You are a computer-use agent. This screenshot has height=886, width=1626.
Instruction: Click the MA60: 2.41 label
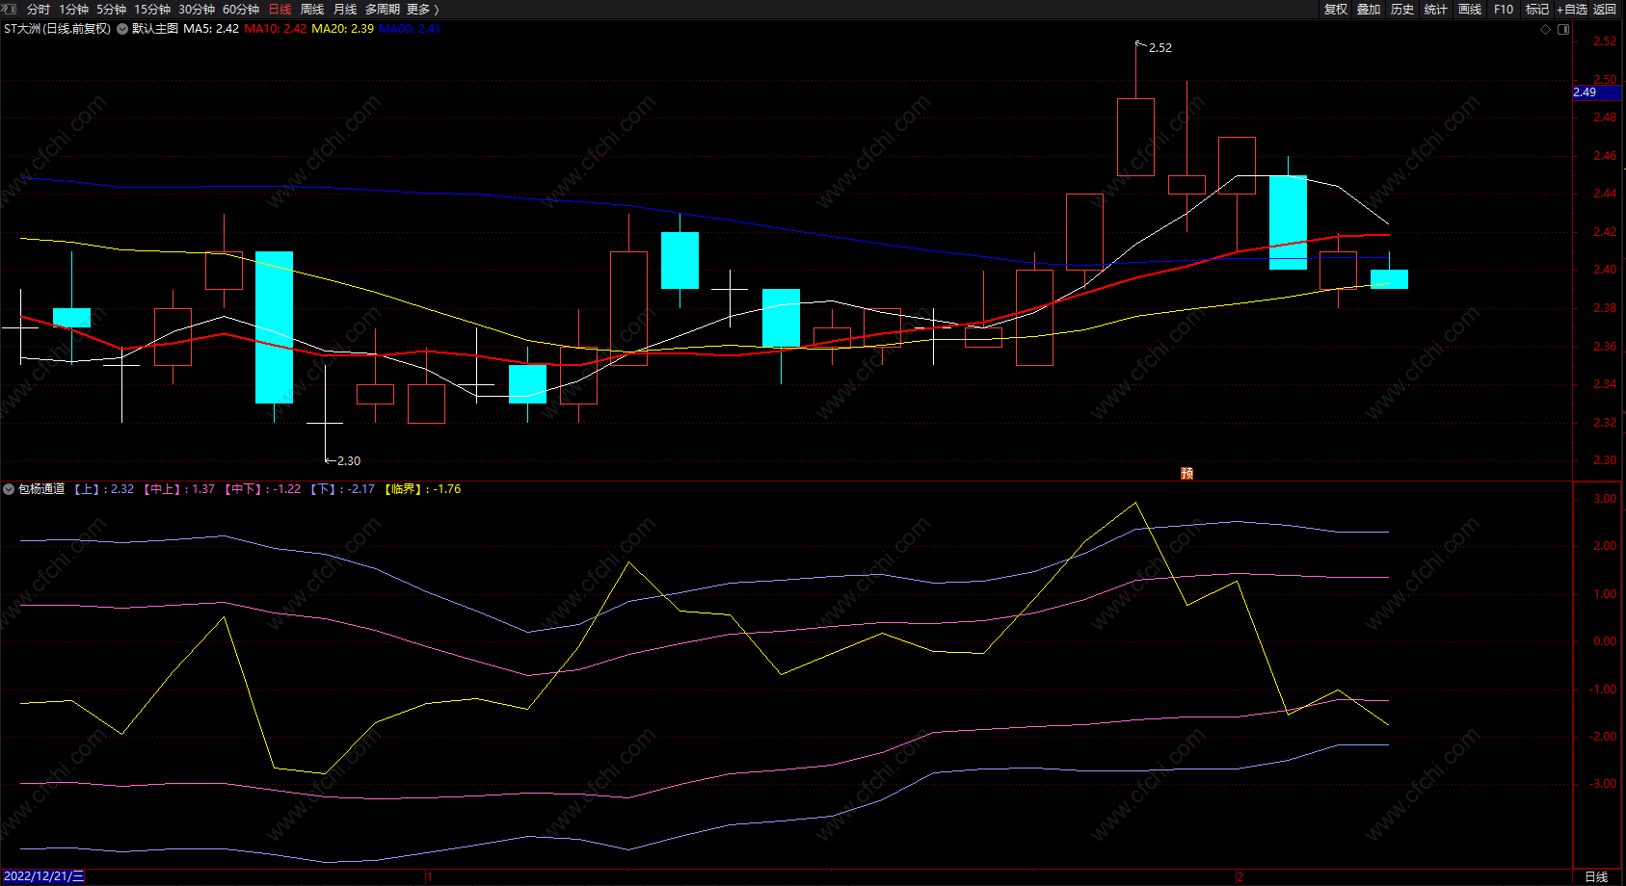coord(410,29)
